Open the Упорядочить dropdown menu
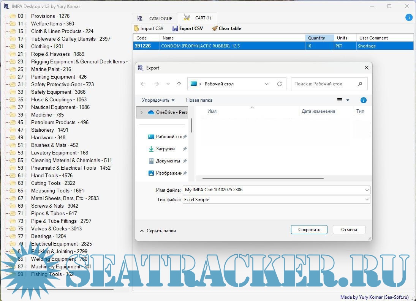 click(x=158, y=100)
